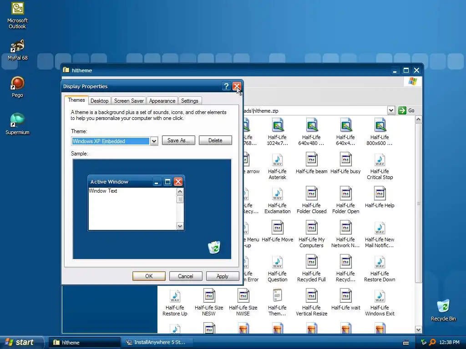Confirm with the OK button

(x=149, y=276)
